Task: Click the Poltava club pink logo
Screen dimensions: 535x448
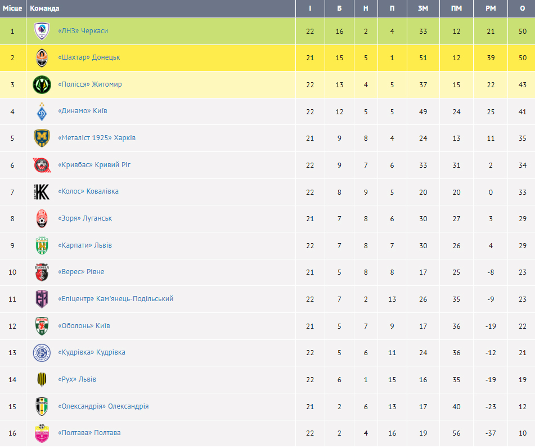Action: (x=42, y=433)
